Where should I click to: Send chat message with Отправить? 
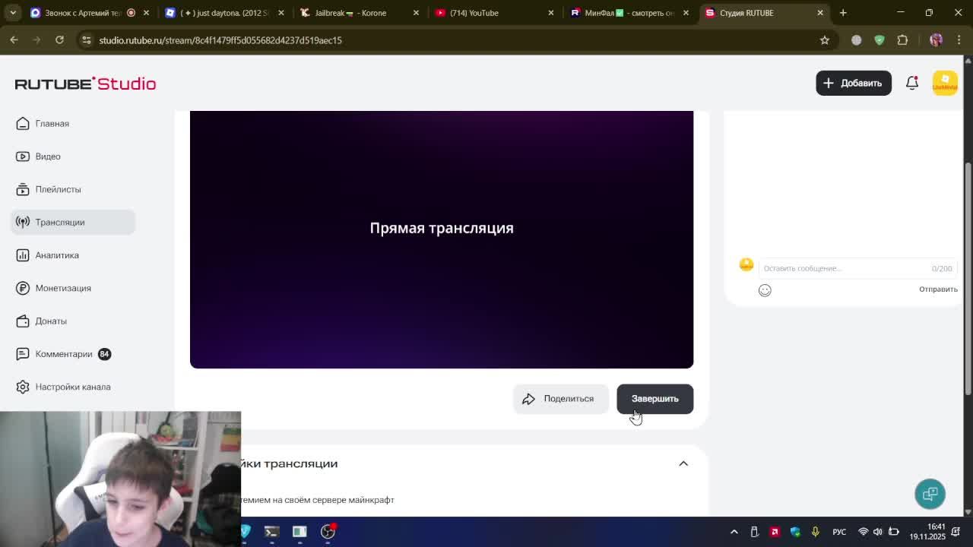tap(938, 289)
